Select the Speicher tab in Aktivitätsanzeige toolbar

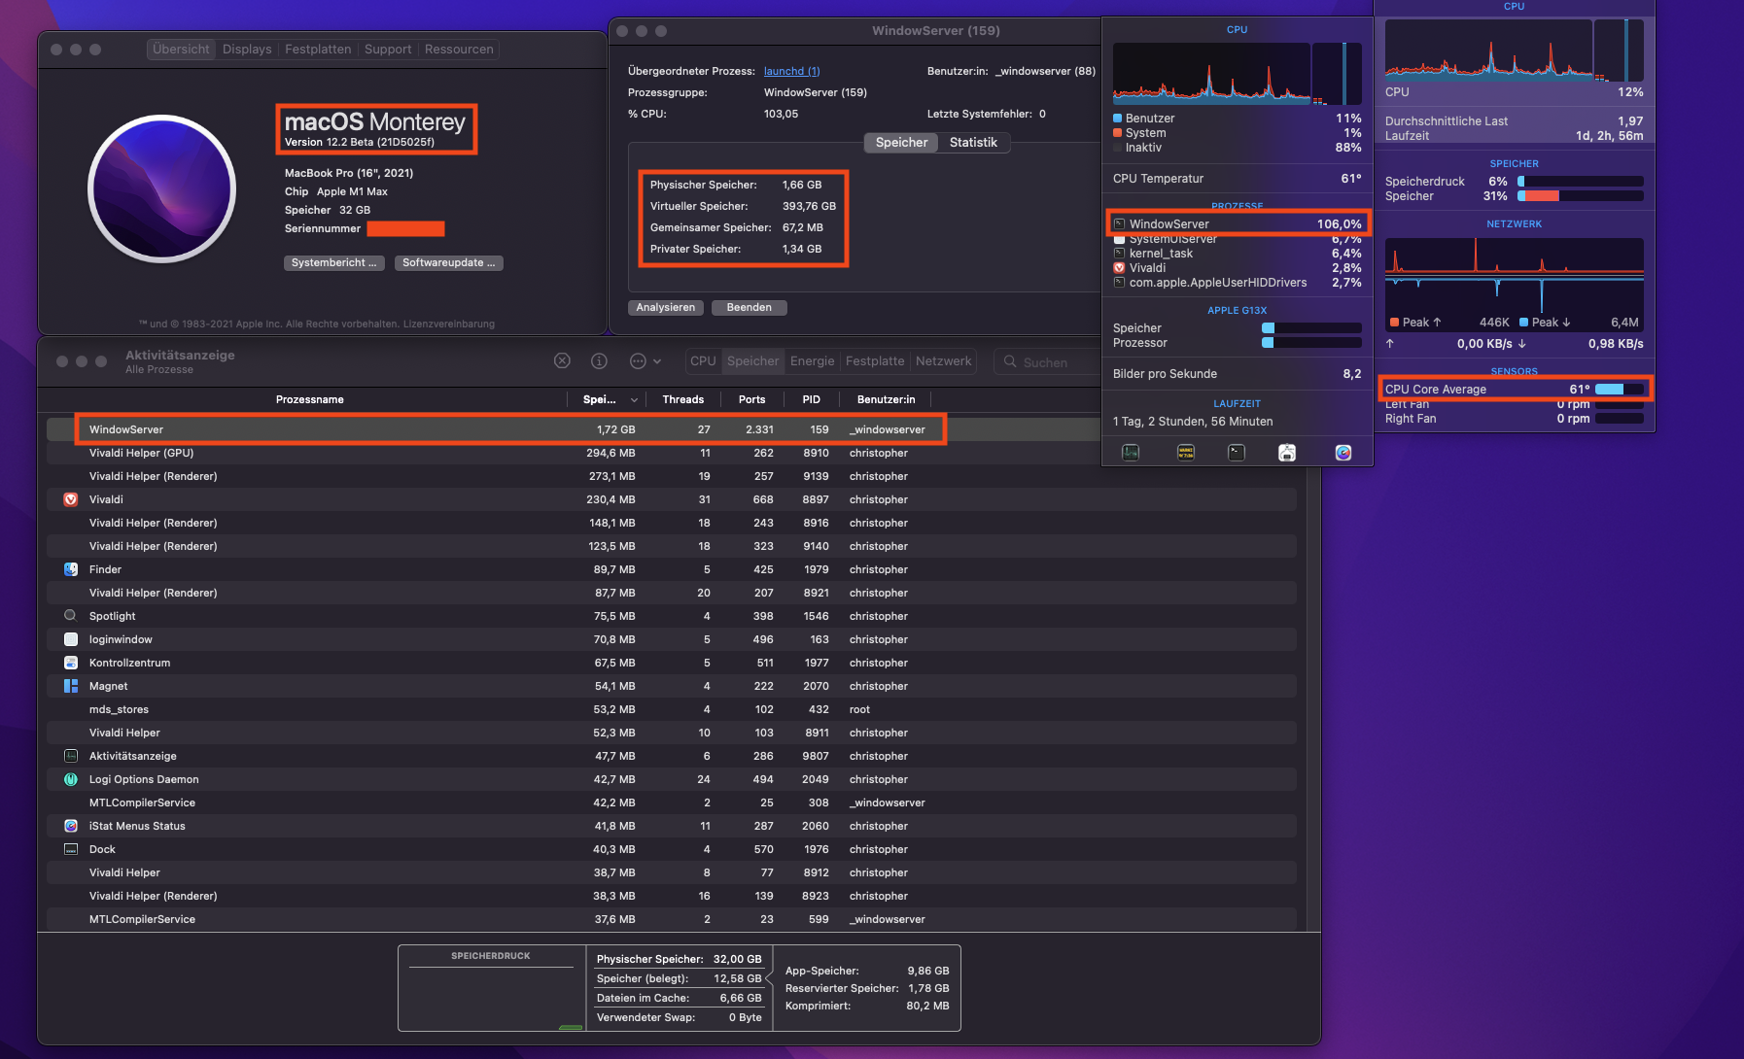(753, 361)
